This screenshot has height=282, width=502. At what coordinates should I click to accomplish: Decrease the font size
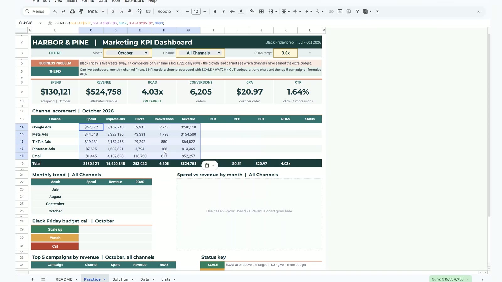(187, 12)
